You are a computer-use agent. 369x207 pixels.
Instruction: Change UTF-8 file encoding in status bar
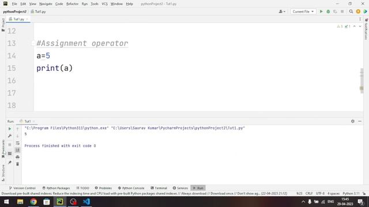click(320, 194)
